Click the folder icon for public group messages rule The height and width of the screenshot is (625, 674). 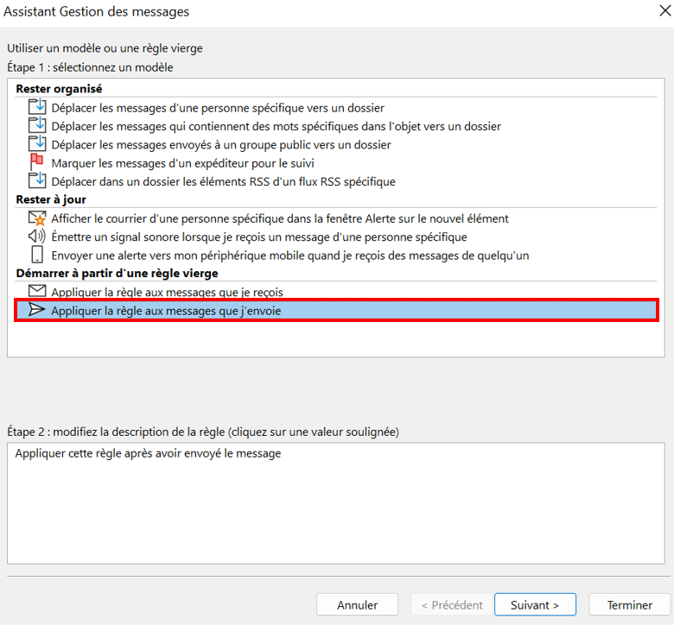[x=36, y=144]
